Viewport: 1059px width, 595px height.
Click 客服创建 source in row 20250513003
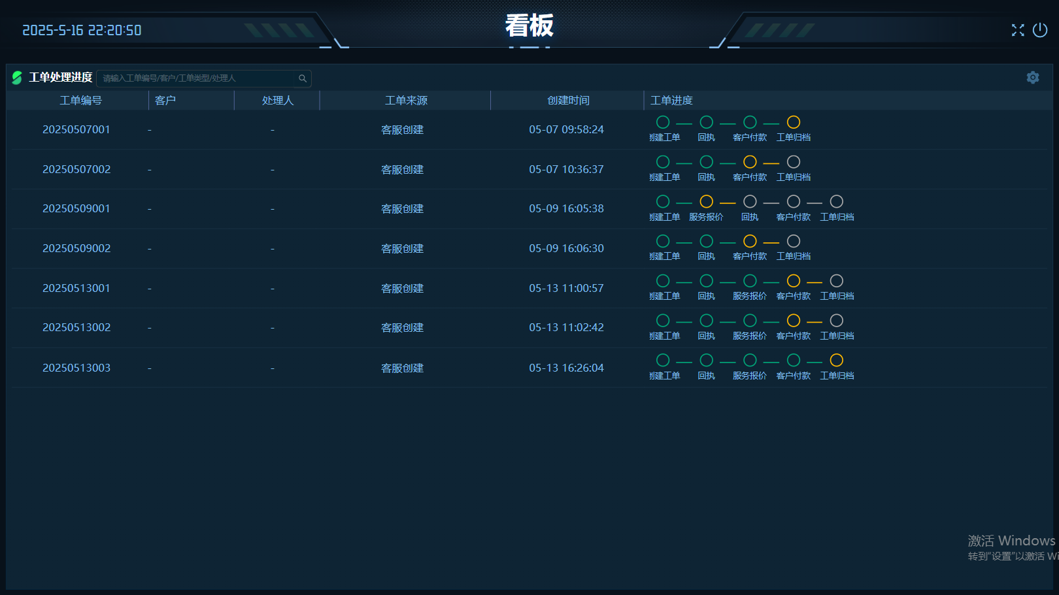tap(402, 368)
